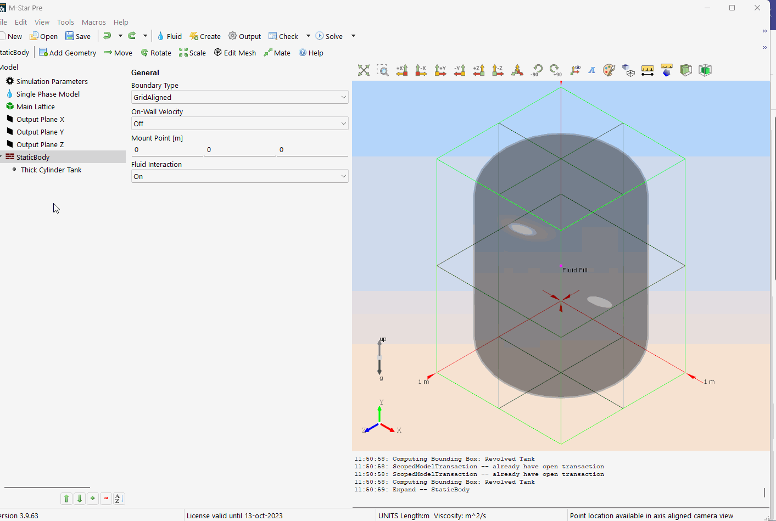Viewport: 776px width, 521px height.
Task: Open the Help menu in menu bar
Action: (121, 22)
